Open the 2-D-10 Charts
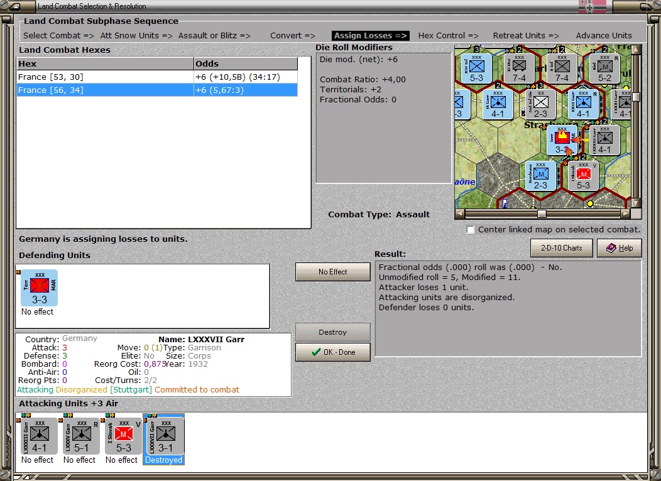This screenshot has height=481, width=661. coord(562,248)
